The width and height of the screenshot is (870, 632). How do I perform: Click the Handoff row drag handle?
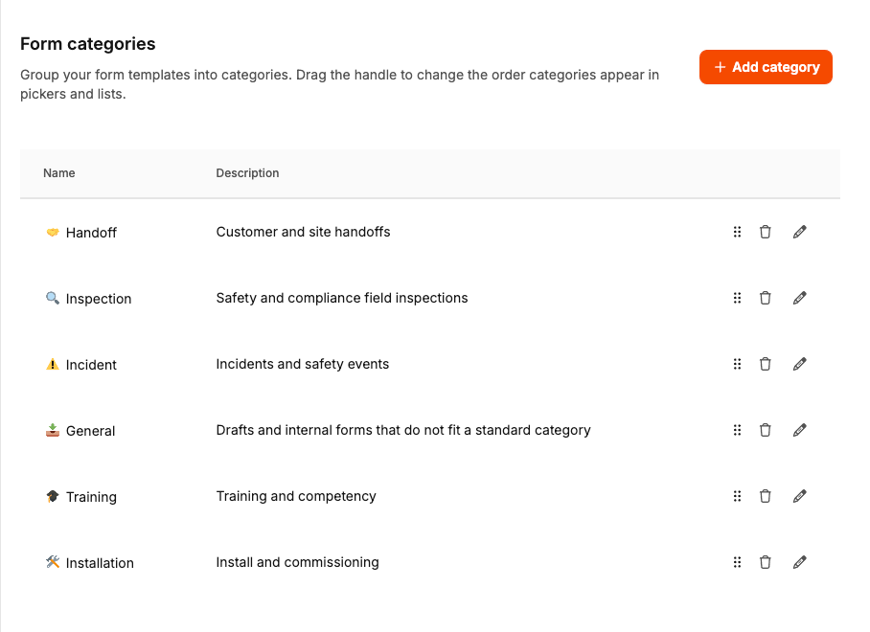pyautogui.click(x=737, y=232)
